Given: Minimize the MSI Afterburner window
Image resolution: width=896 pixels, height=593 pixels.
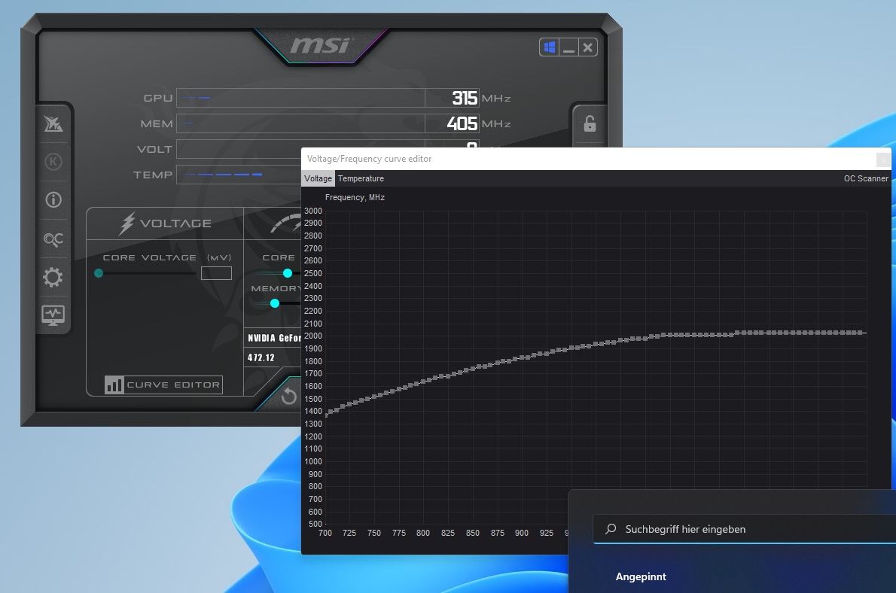Looking at the screenshot, I should coord(568,47).
